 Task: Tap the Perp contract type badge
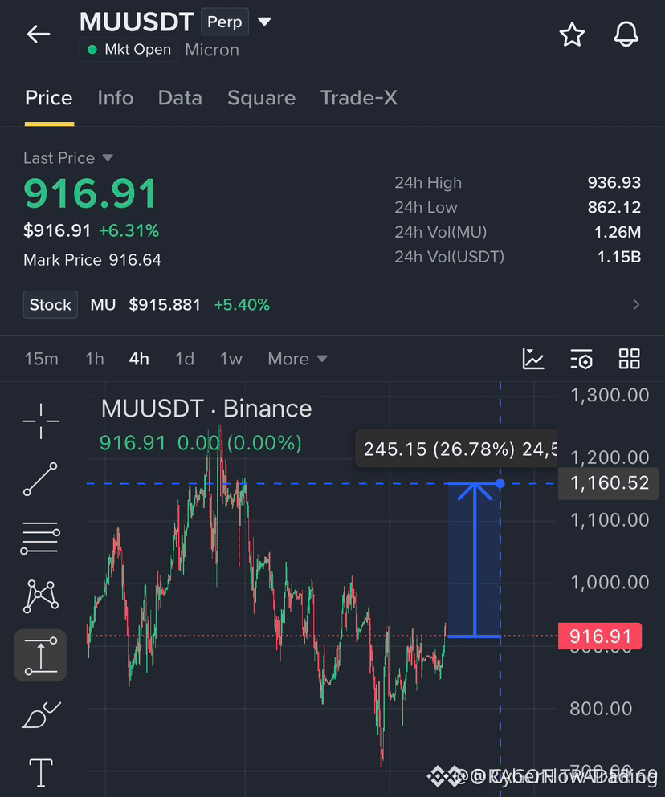(x=225, y=22)
